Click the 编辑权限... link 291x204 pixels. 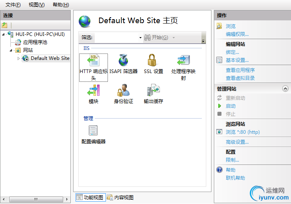click(237, 34)
